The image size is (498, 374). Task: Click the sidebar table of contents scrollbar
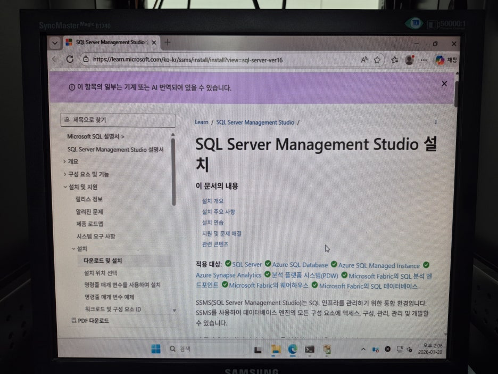pyautogui.click(x=173, y=172)
